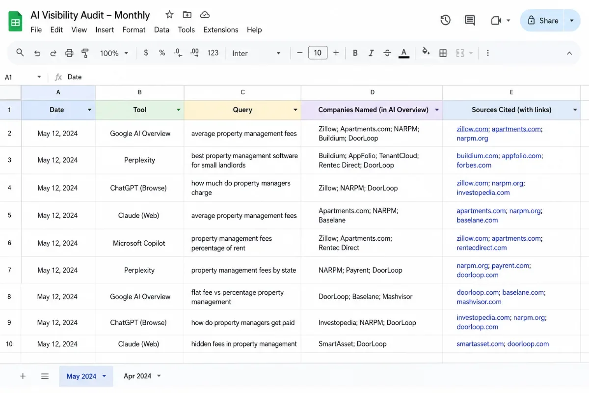Screen dimensions: 589x393
Task: Open the Query column filter
Action: click(x=295, y=110)
